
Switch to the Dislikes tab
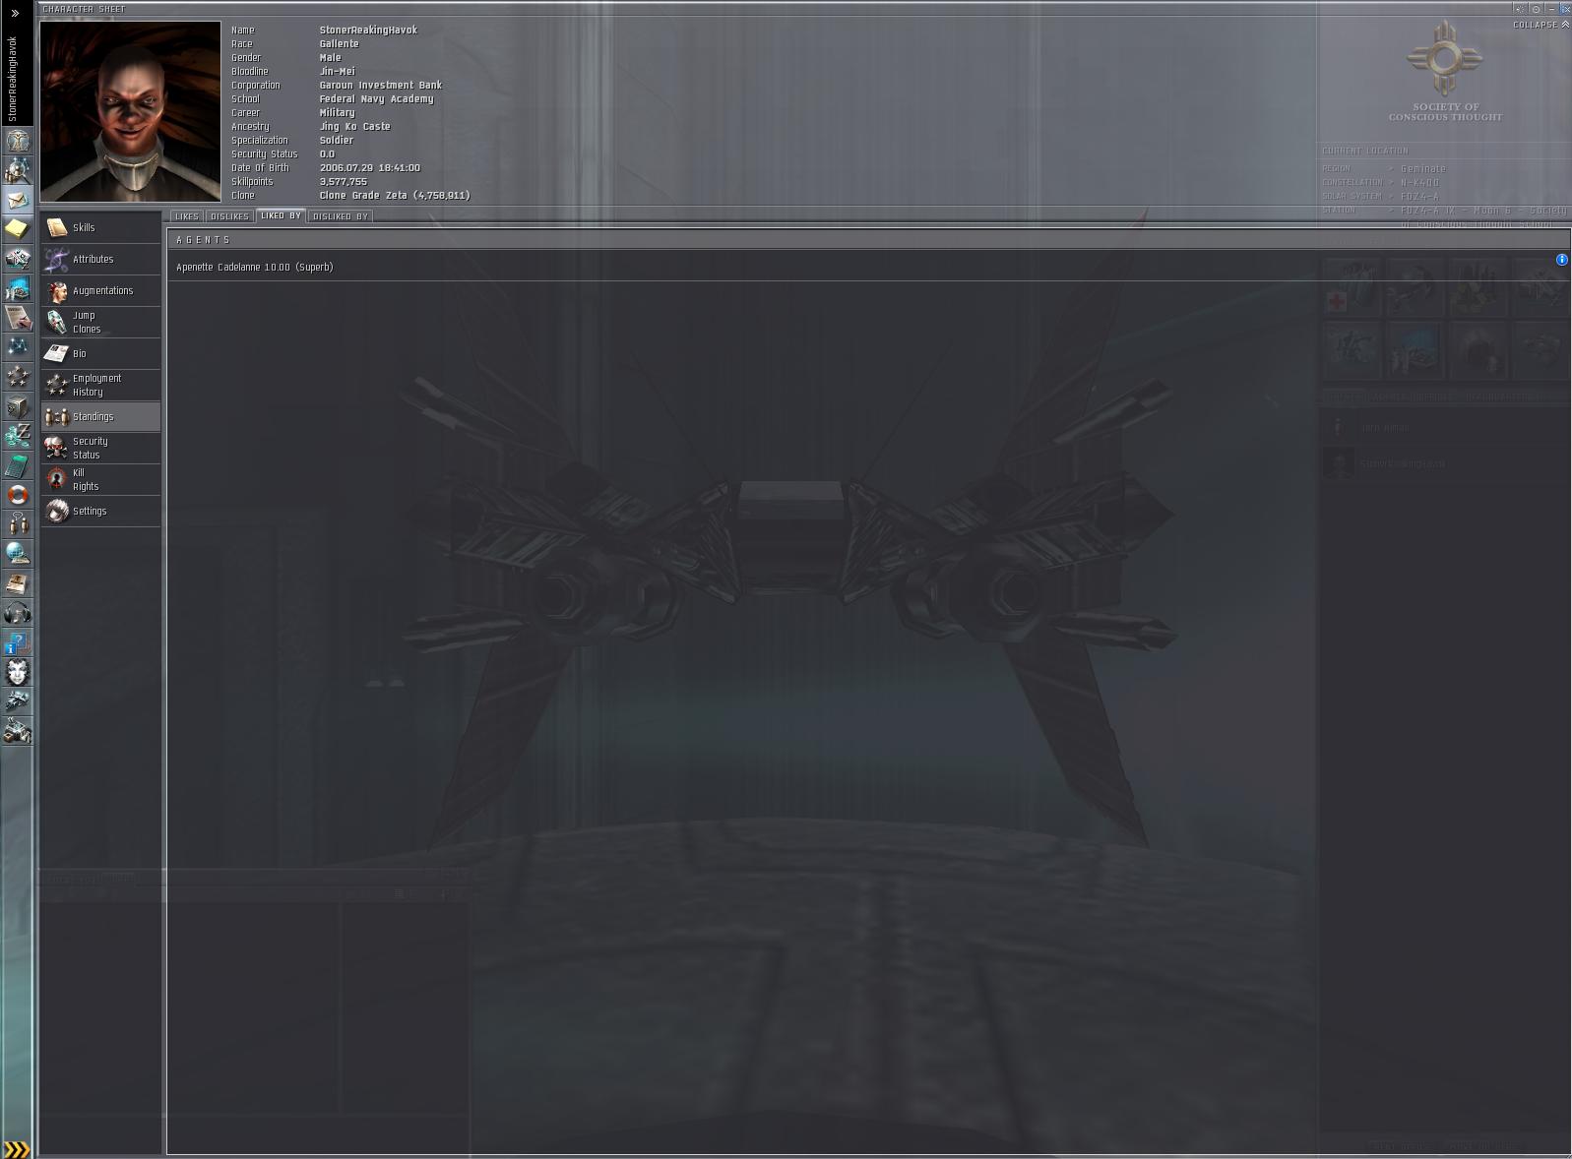pyautogui.click(x=229, y=216)
